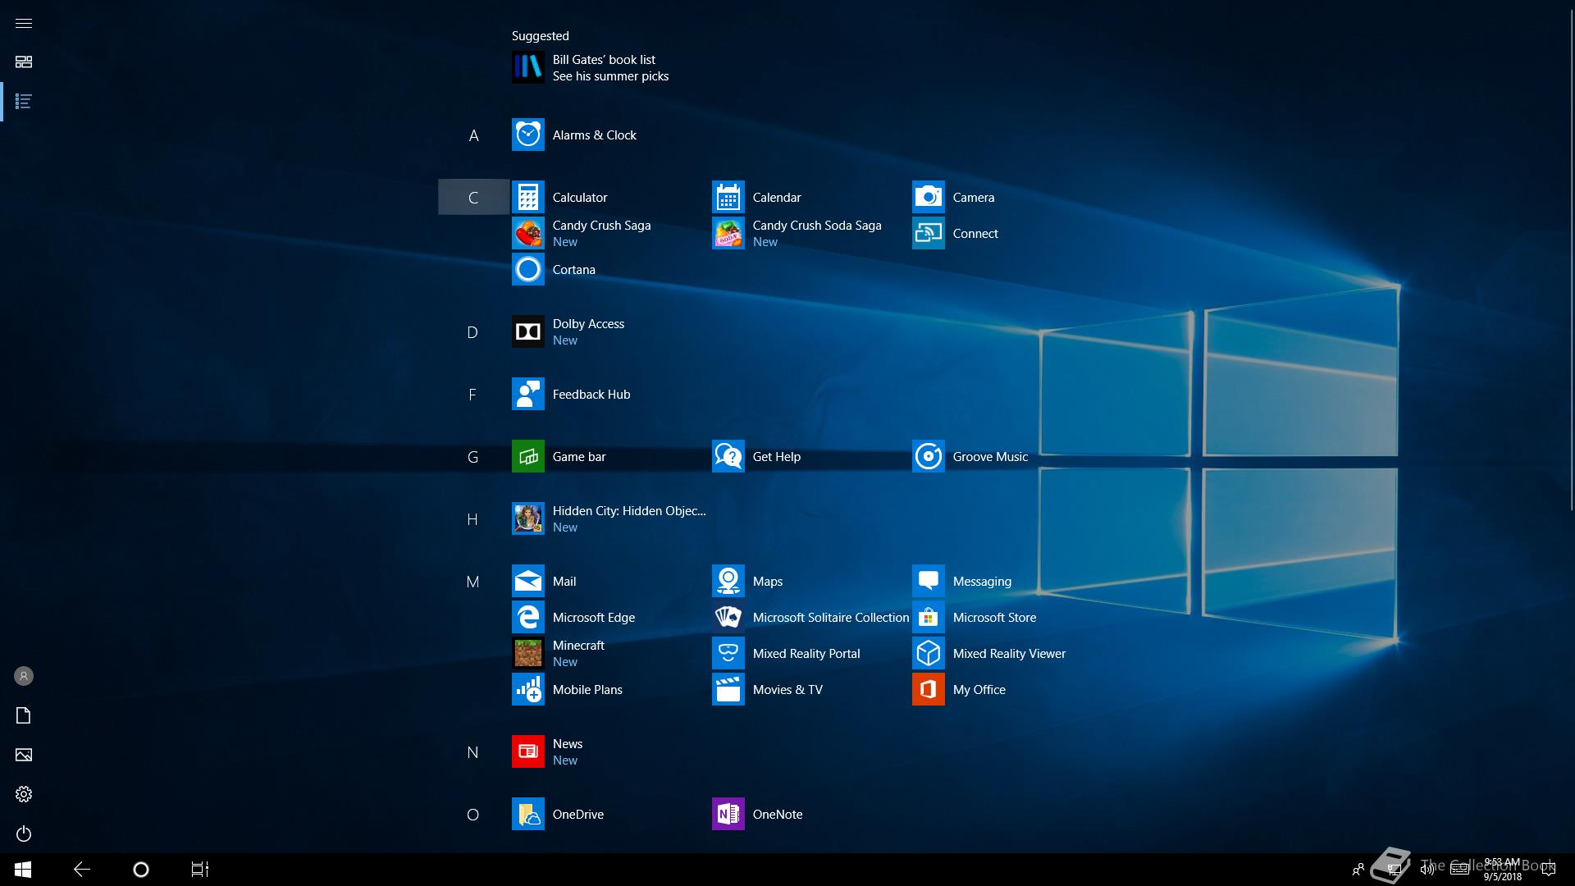Launch the OneNote icon
The height and width of the screenshot is (886, 1575).
click(728, 814)
